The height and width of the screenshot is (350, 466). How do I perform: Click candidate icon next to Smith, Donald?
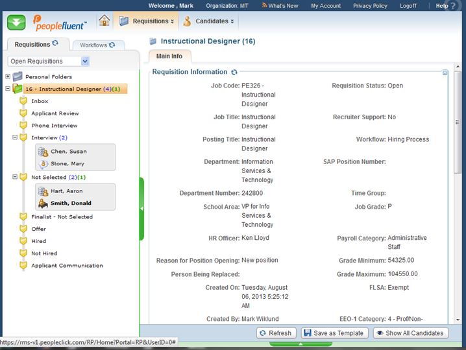tap(43, 203)
